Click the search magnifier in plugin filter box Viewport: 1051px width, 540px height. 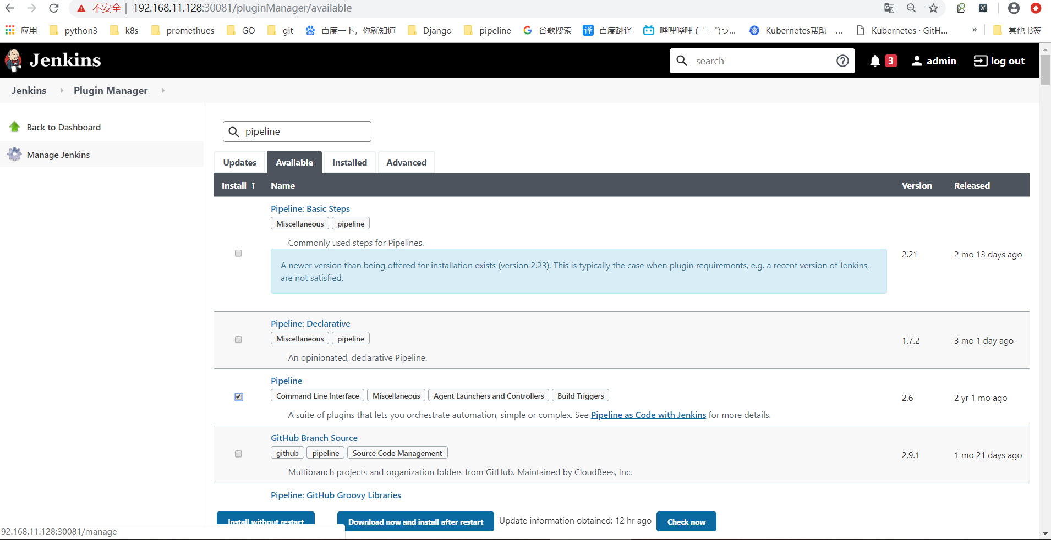233,131
